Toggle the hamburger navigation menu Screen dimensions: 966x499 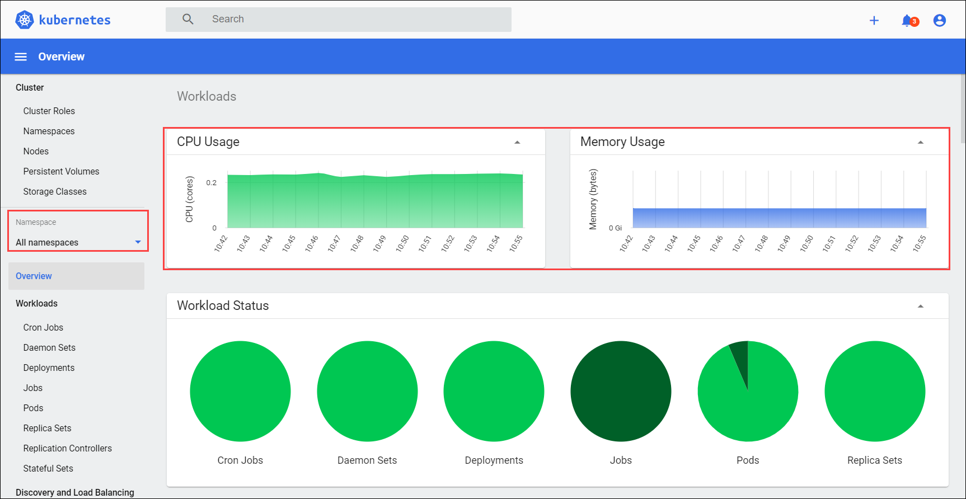(x=21, y=57)
